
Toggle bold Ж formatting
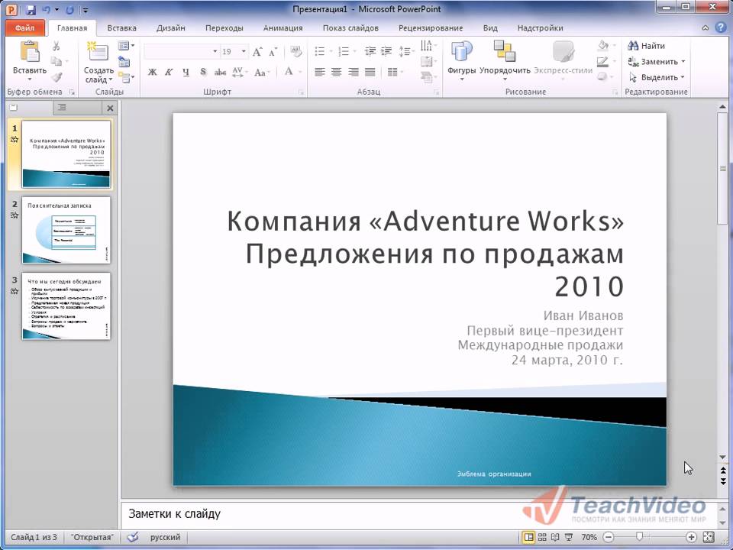click(x=152, y=72)
